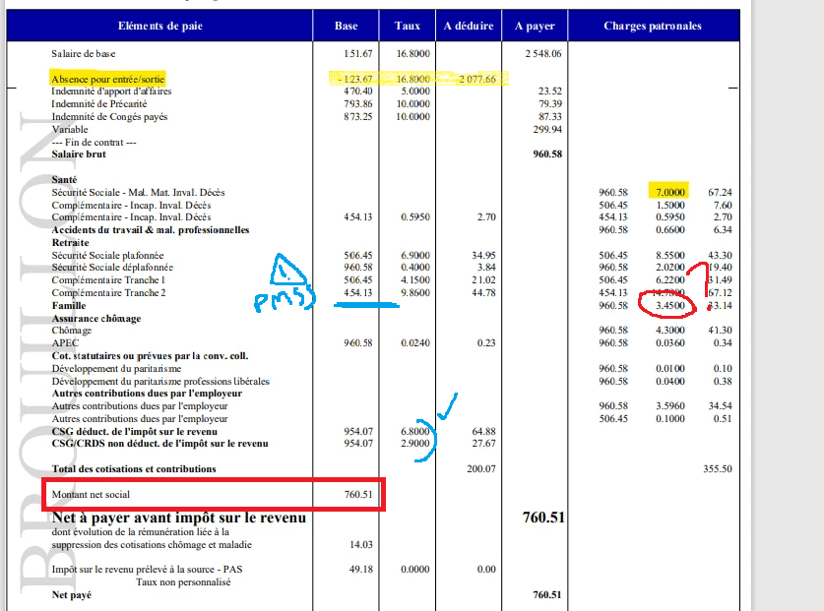Click the red question mark annotation
The height and width of the screenshot is (611, 824).
coord(702,285)
